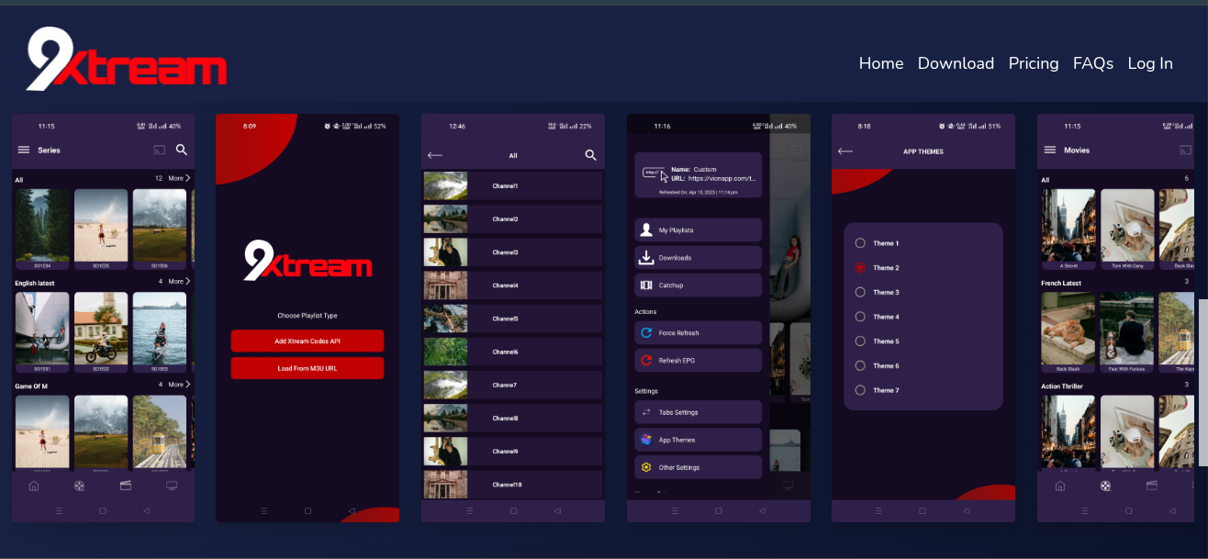The height and width of the screenshot is (559, 1208).
Task: Open Pricing in the site navigation
Action: 1034,63
